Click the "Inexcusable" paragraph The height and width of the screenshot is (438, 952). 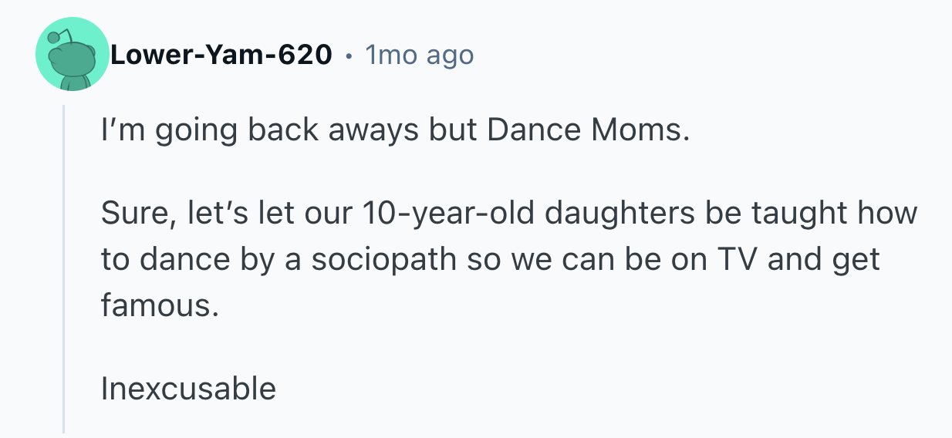(x=188, y=388)
